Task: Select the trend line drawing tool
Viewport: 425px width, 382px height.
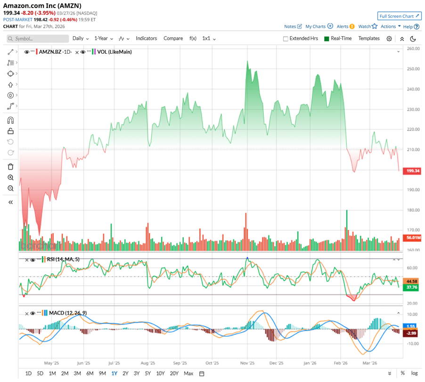Action: click(10, 52)
